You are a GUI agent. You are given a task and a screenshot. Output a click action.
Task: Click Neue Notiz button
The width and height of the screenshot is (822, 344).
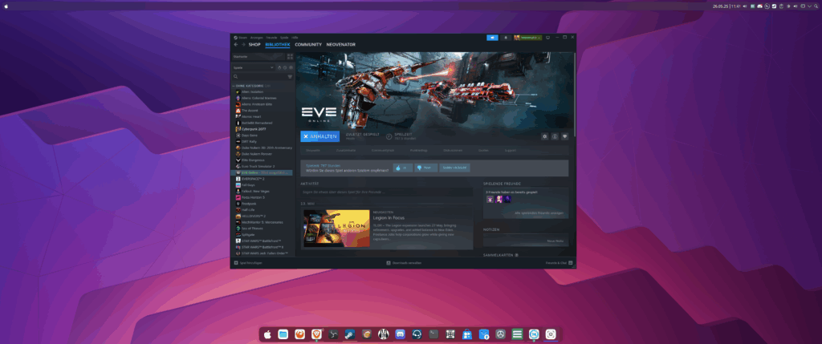(555, 241)
